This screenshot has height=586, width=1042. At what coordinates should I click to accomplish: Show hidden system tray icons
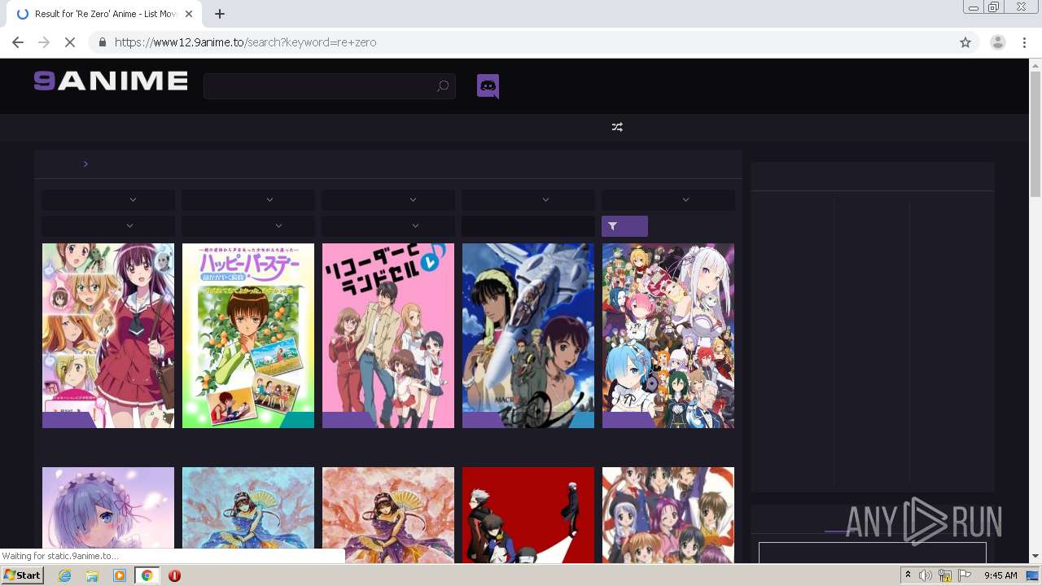point(908,575)
